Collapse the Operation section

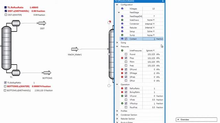pyautogui.click(x=117, y=84)
